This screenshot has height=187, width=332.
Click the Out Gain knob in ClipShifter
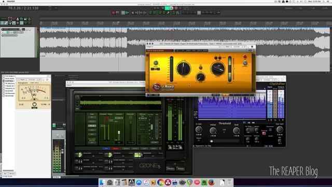pos(280,129)
